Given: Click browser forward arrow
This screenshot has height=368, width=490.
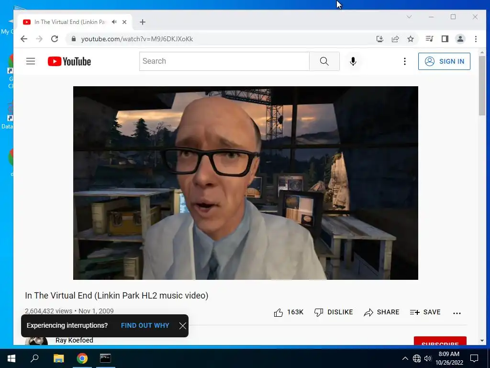Looking at the screenshot, I should (39, 39).
